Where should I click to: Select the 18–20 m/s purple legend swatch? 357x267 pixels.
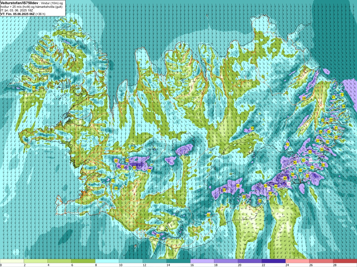[x=226, y=261]
